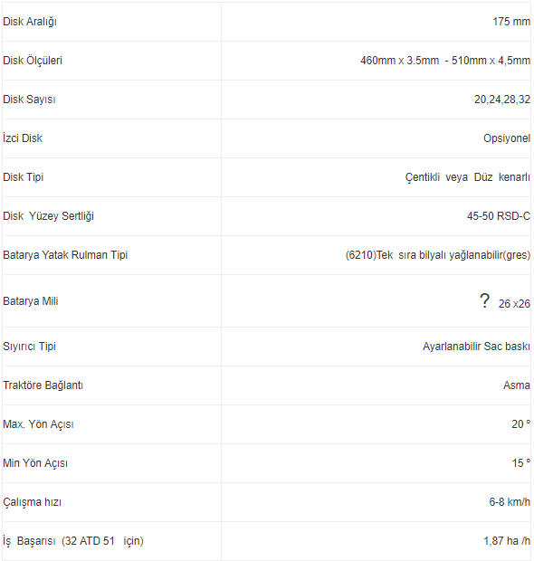Select the Batarya Mili label
The image size is (534, 561).
point(31,301)
